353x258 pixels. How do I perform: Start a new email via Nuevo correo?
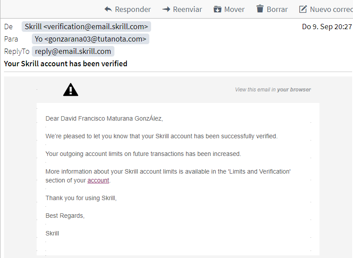pos(331,9)
